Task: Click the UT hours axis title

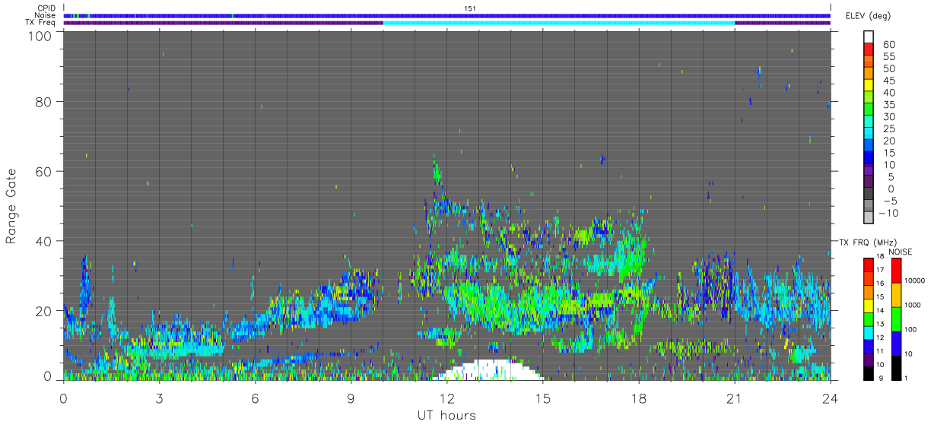Action: (x=446, y=415)
